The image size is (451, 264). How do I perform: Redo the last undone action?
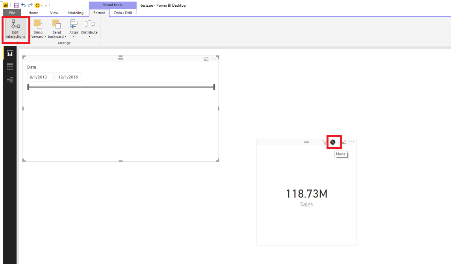point(30,5)
